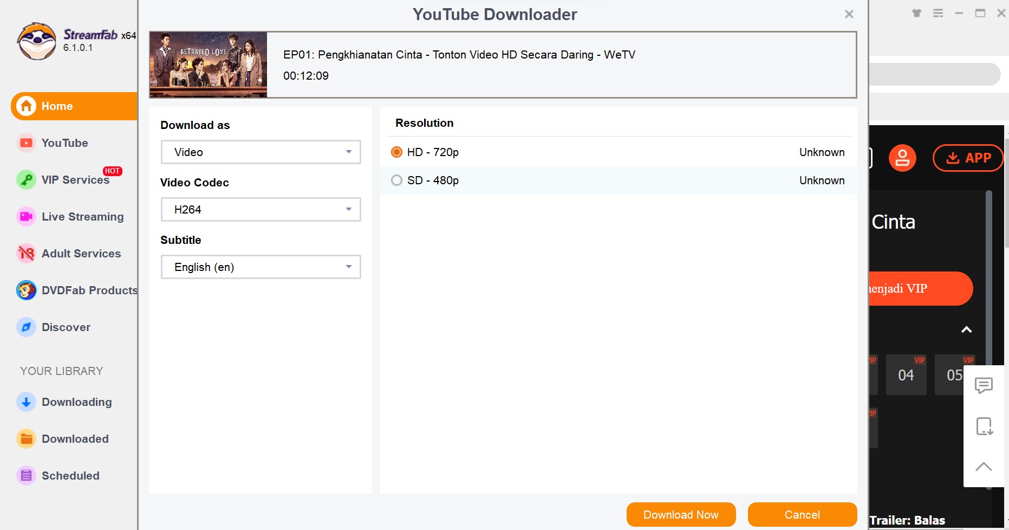Open the Download as dropdown
Screen dimensions: 1009x530
(261, 152)
